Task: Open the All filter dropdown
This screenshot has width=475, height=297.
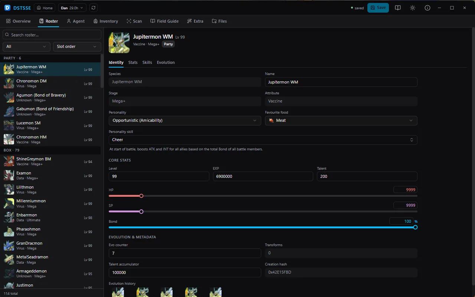Action: coord(26,46)
